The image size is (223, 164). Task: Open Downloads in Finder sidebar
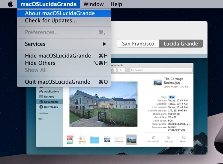pyautogui.click(x=49, y=107)
